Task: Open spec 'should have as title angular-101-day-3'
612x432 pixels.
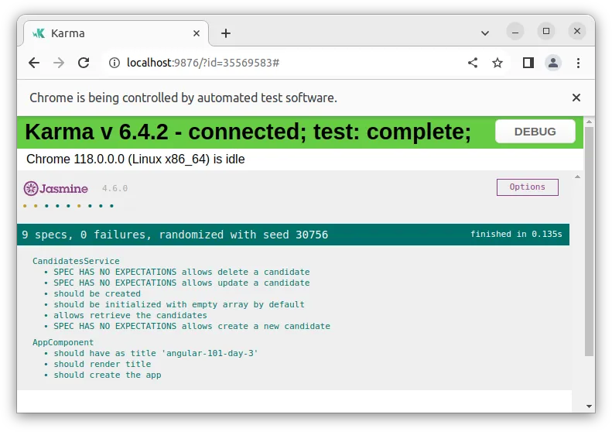Action: coord(156,354)
